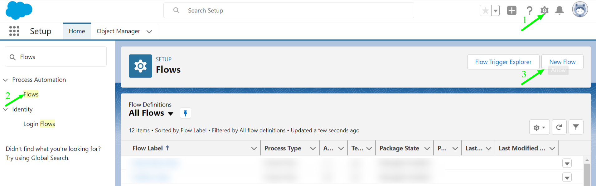
Task: Open Object Manager tab dropdown chevron
Action: pyautogui.click(x=149, y=31)
